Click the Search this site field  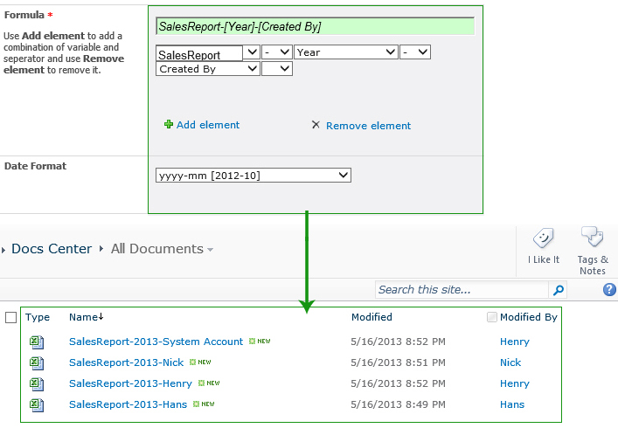pos(462,290)
